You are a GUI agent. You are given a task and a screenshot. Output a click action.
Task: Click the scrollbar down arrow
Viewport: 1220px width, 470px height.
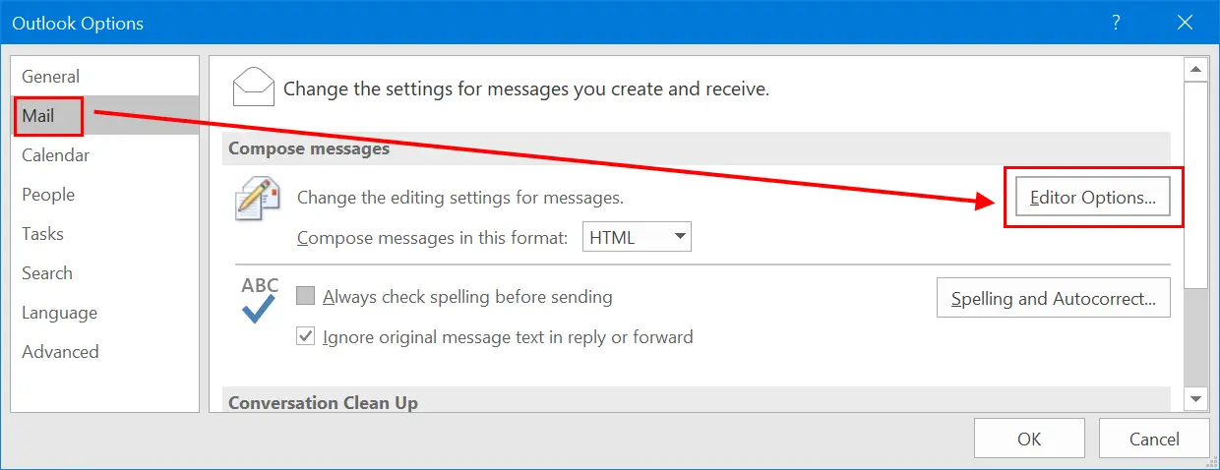(1196, 398)
